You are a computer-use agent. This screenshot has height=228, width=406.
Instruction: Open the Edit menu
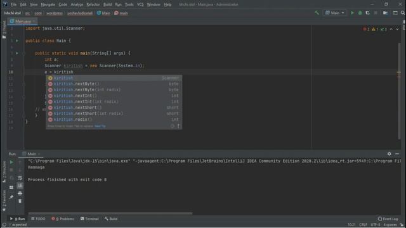click(x=23, y=4)
